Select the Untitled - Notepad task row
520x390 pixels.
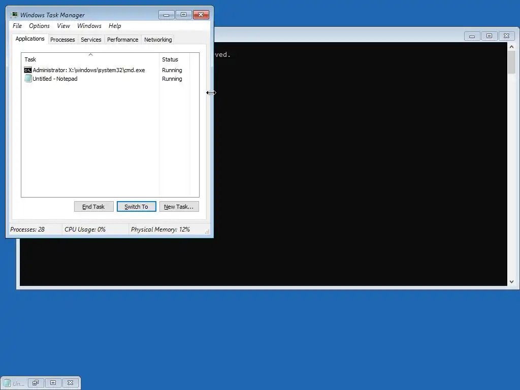coord(106,79)
